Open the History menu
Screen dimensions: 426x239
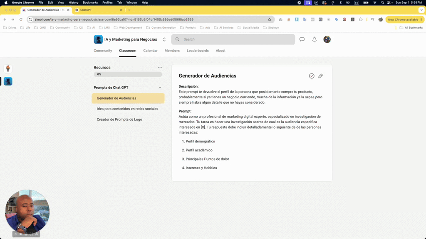pos(73,2)
